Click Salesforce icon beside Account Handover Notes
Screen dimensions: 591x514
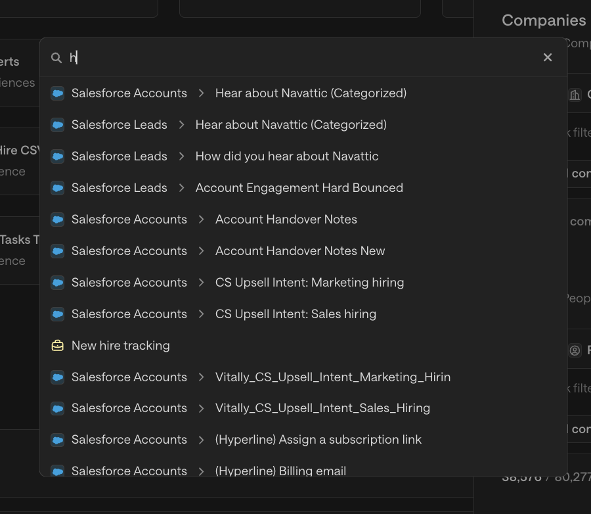58,220
